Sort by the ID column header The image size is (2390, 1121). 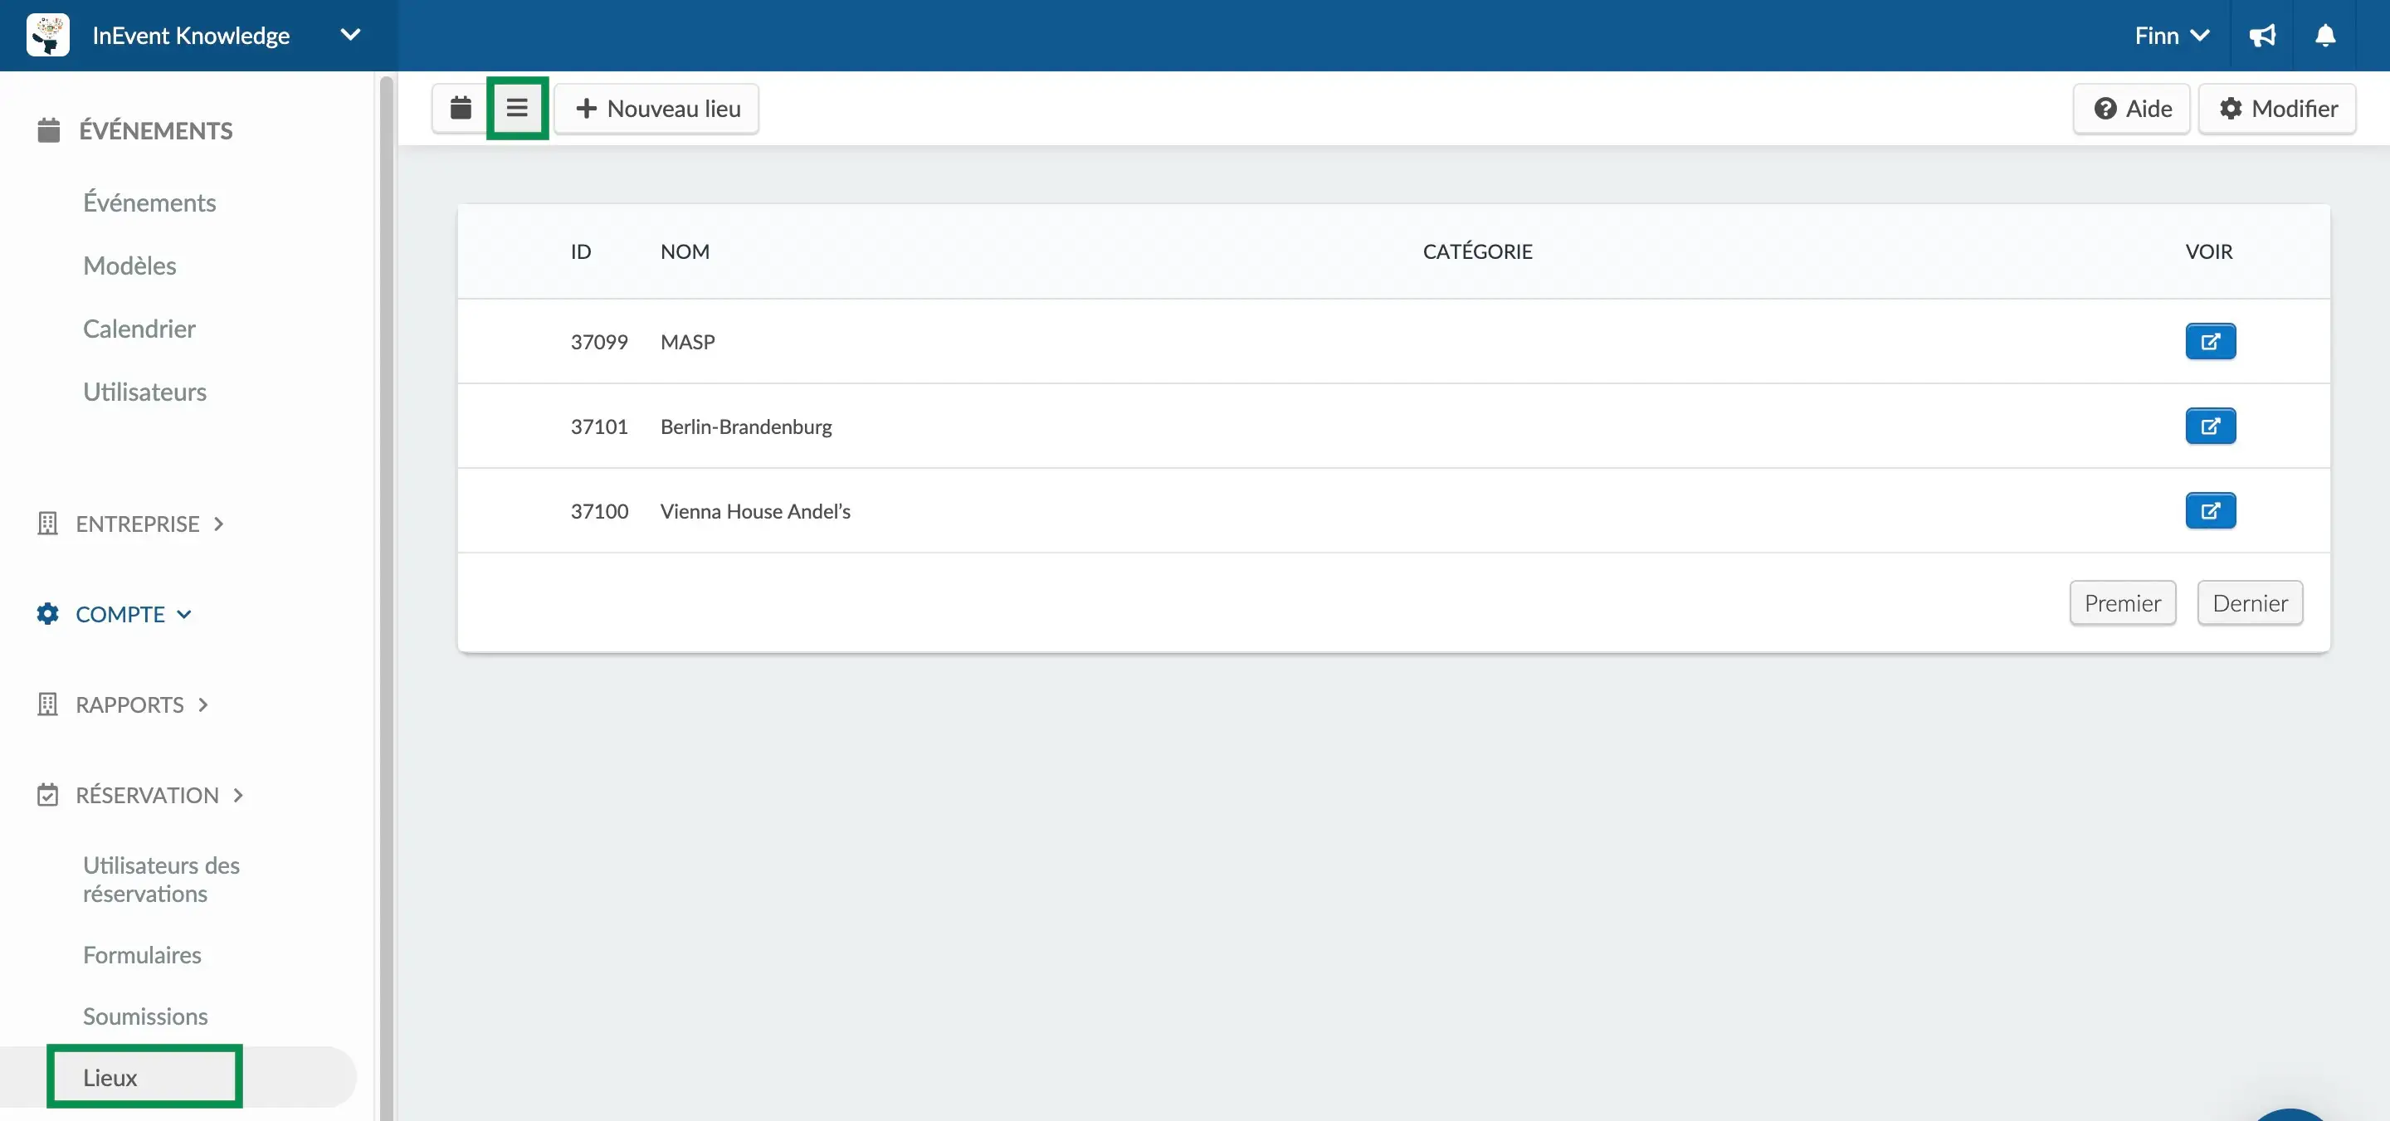pyautogui.click(x=581, y=251)
